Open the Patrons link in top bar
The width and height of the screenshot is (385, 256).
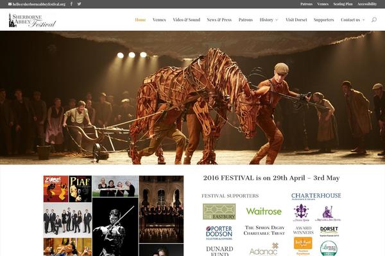307,4
